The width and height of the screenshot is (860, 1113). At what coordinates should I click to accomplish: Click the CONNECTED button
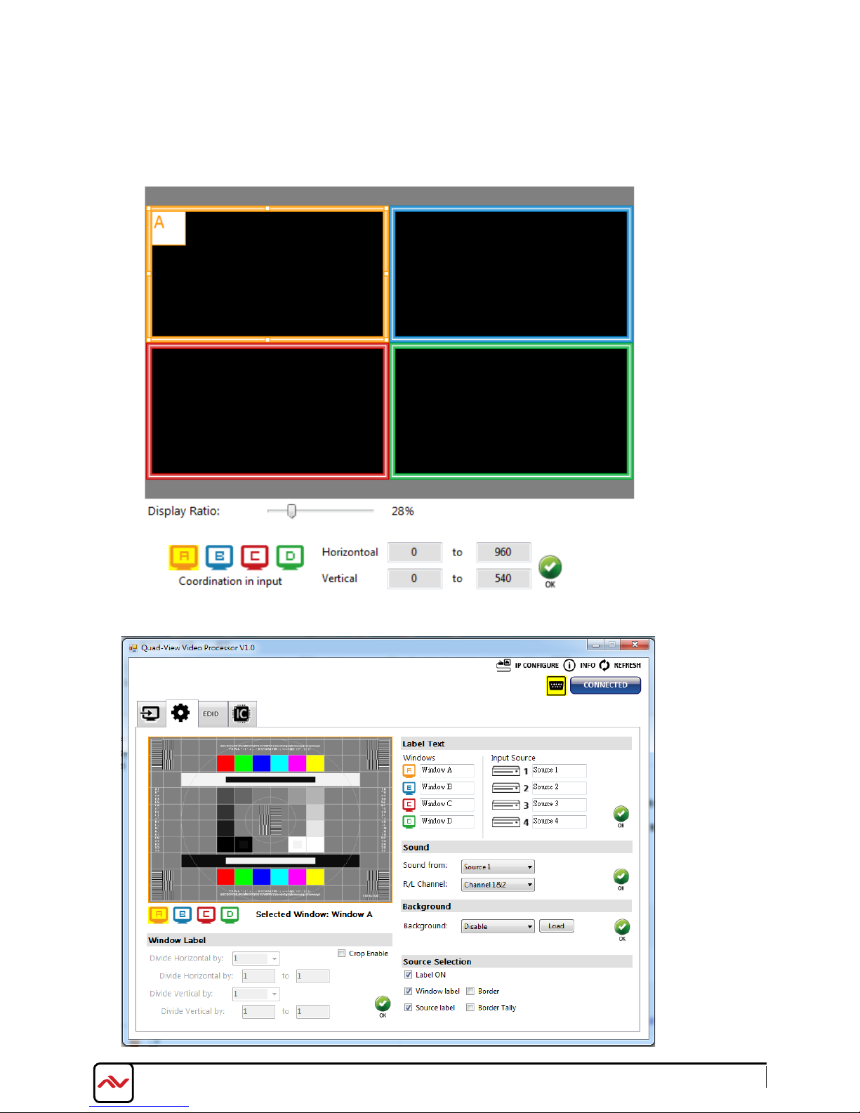[x=605, y=685]
